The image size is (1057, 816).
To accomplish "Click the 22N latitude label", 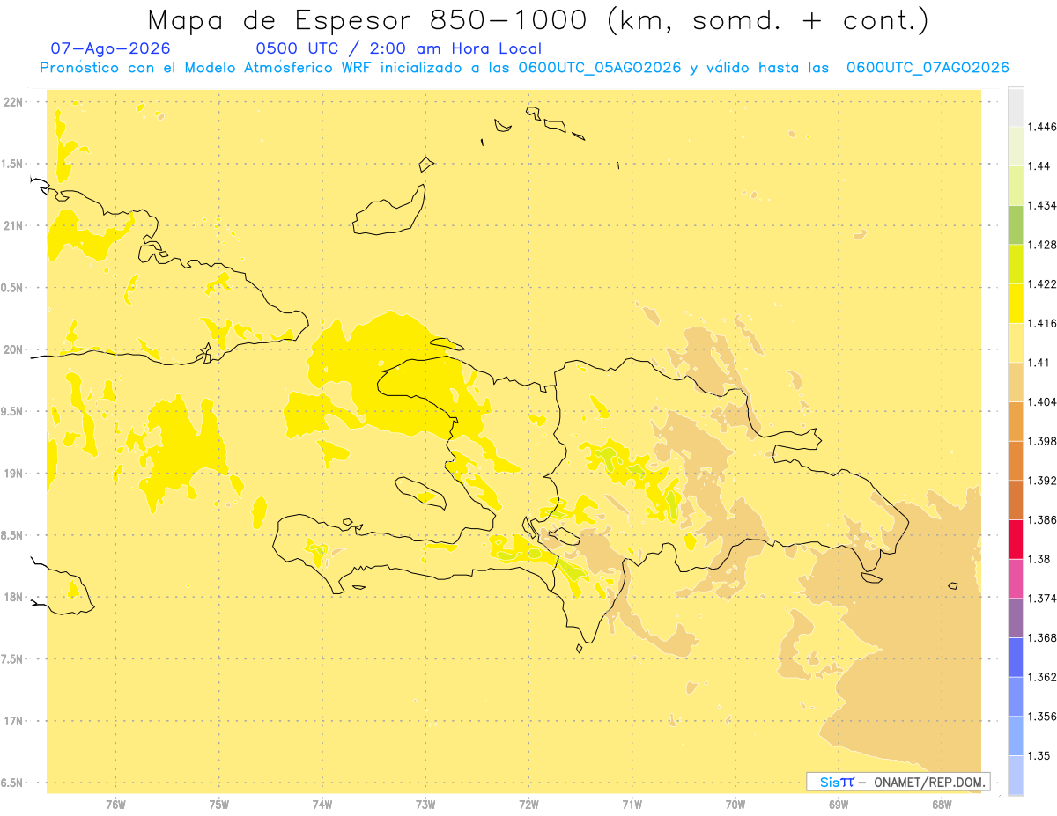I will click(x=15, y=102).
